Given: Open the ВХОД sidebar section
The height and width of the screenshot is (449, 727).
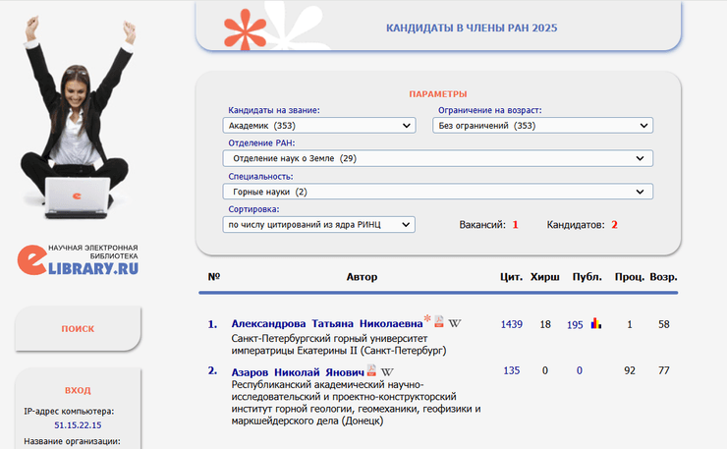Looking at the screenshot, I should point(78,390).
